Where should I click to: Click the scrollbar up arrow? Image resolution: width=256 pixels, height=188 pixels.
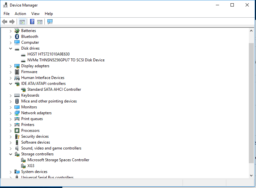(251, 31)
